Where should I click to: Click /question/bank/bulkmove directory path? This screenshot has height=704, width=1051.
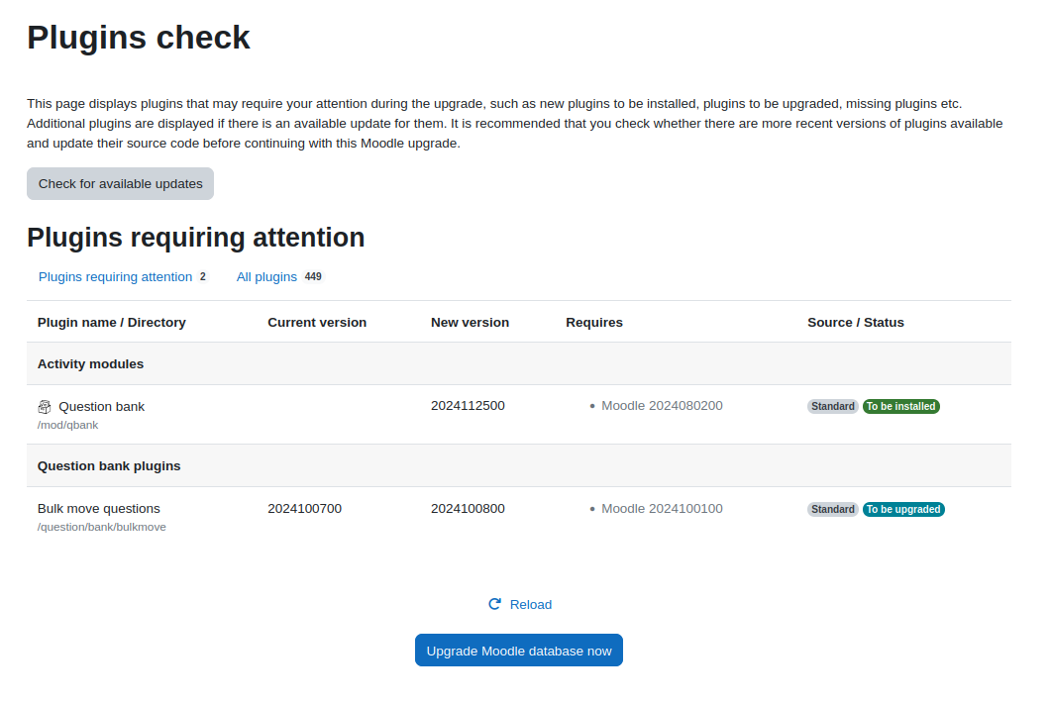[x=102, y=527]
